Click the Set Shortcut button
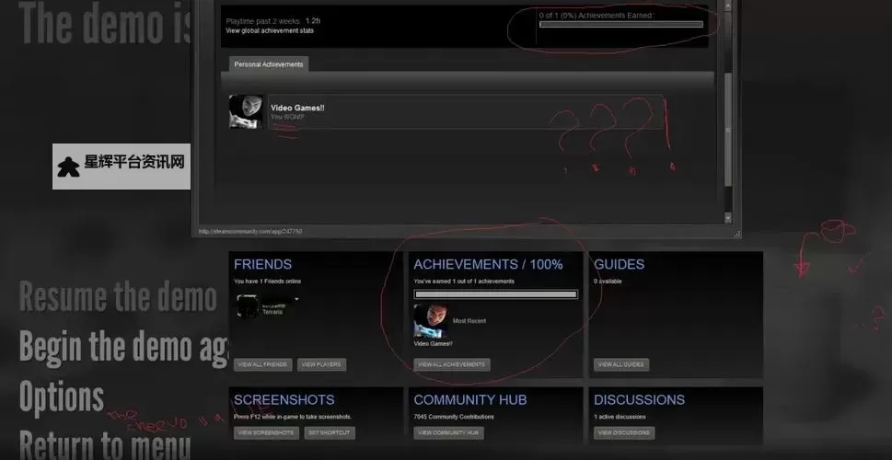Viewport: 892px width, 460px height. pos(328,432)
